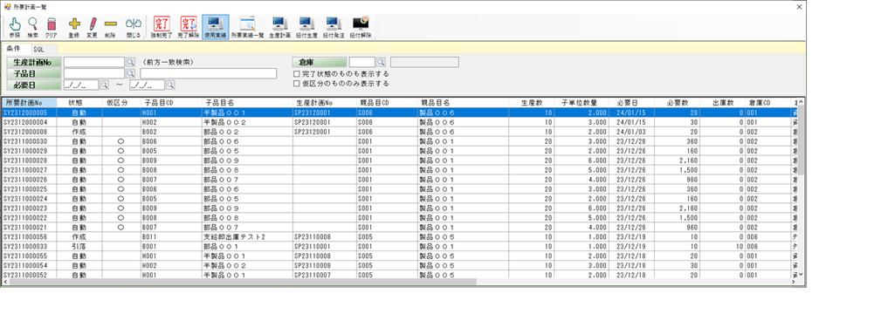This screenshot has height=321, width=881.
Task: Focus the 必要日 end date field
Action: point(148,85)
